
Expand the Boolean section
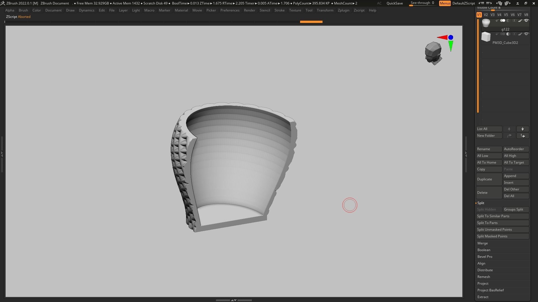point(484,250)
